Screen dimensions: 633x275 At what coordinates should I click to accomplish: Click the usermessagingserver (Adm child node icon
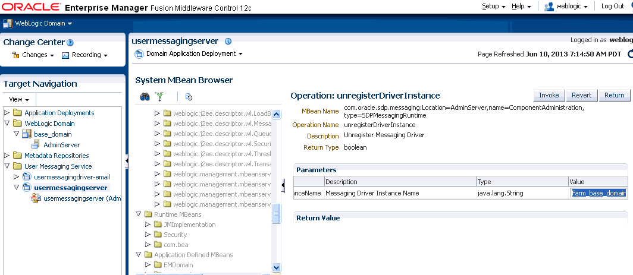tap(36, 198)
